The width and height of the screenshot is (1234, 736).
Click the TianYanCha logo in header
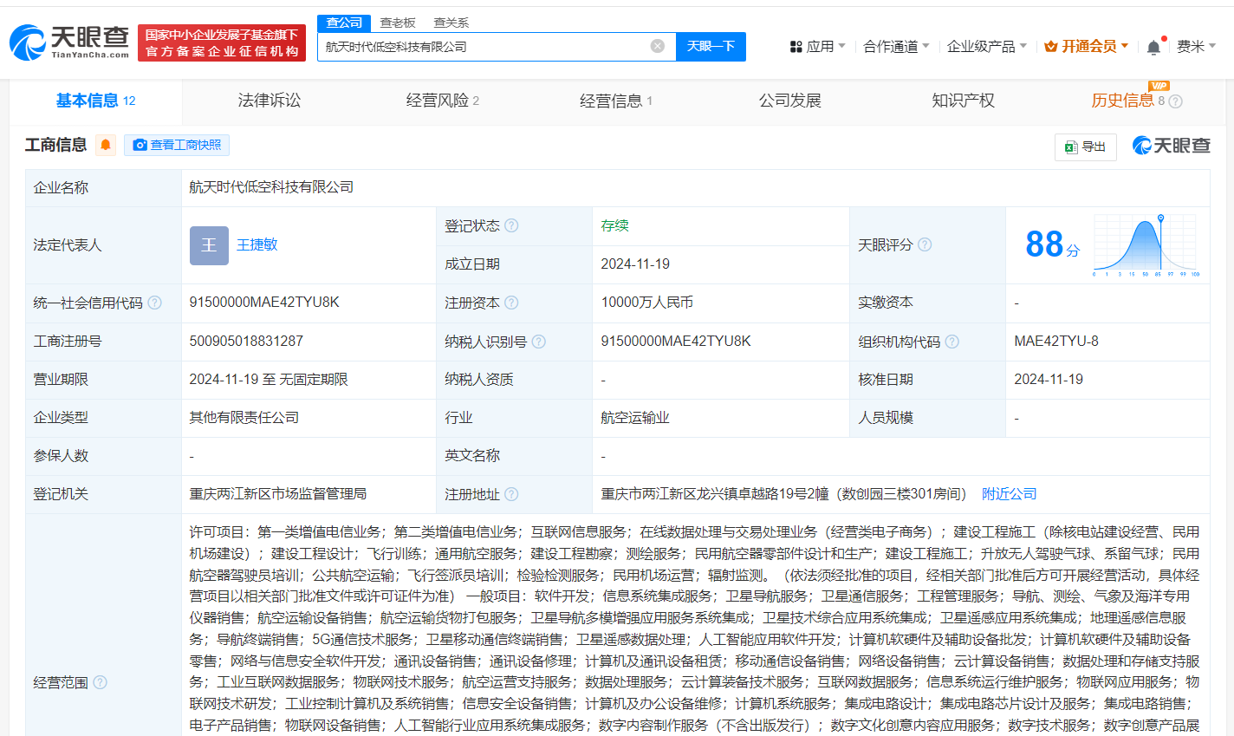coord(69,42)
